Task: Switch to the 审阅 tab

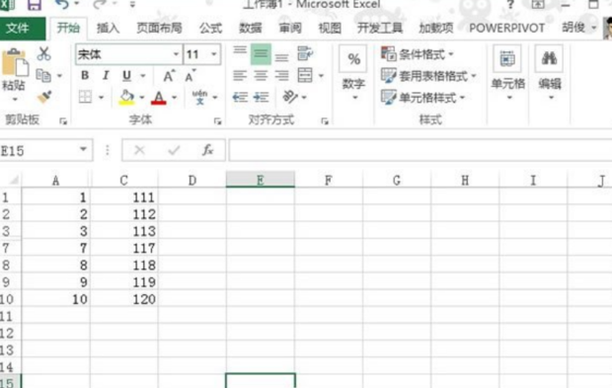Action: point(290,28)
